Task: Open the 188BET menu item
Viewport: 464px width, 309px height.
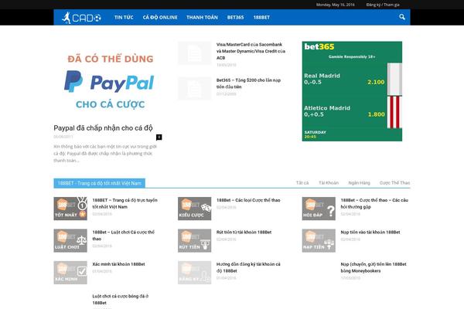Action: point(261,18)
